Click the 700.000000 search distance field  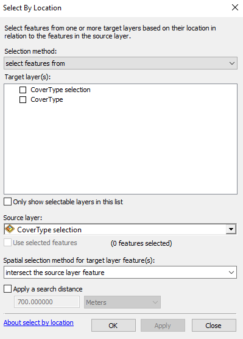47,302
